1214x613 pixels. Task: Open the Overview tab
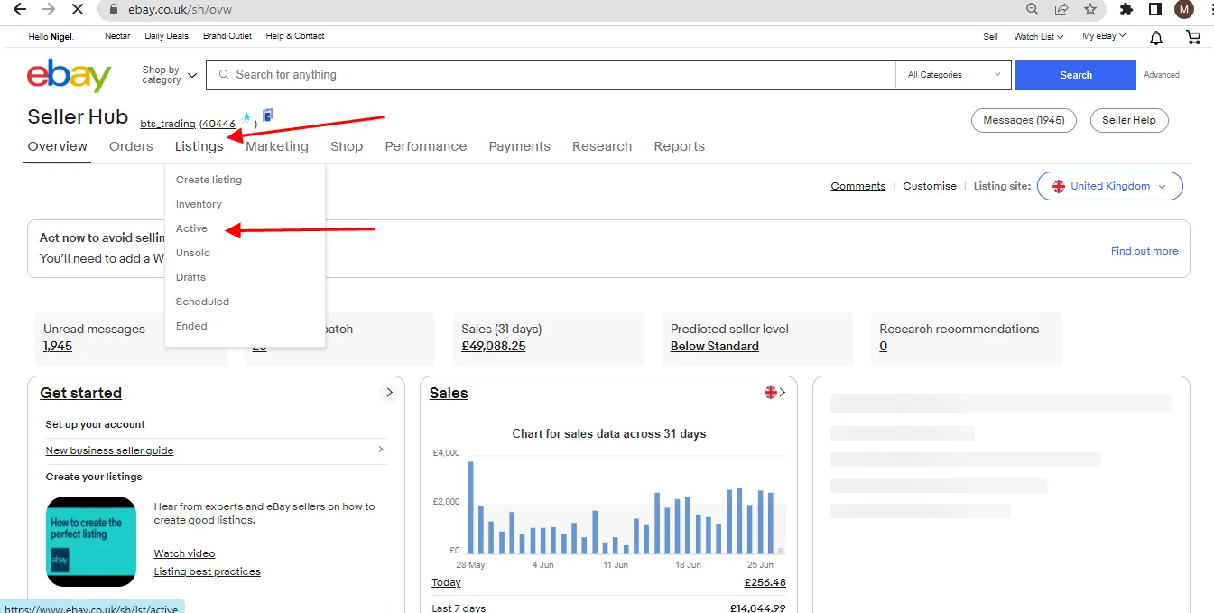[58, 146]
